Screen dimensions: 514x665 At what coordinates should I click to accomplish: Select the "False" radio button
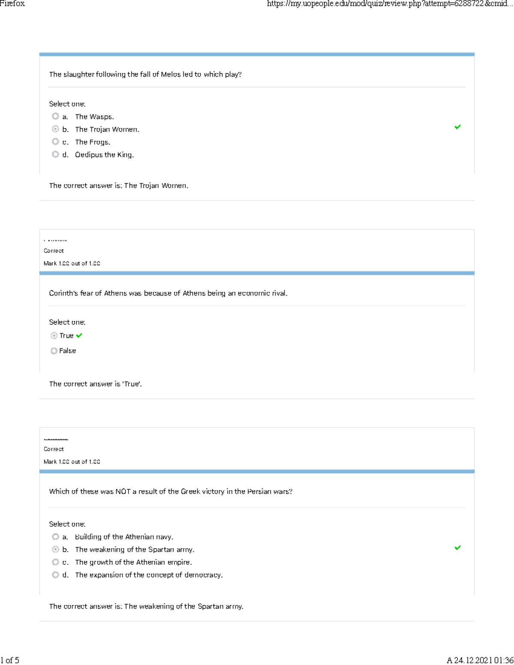[54, 350]
